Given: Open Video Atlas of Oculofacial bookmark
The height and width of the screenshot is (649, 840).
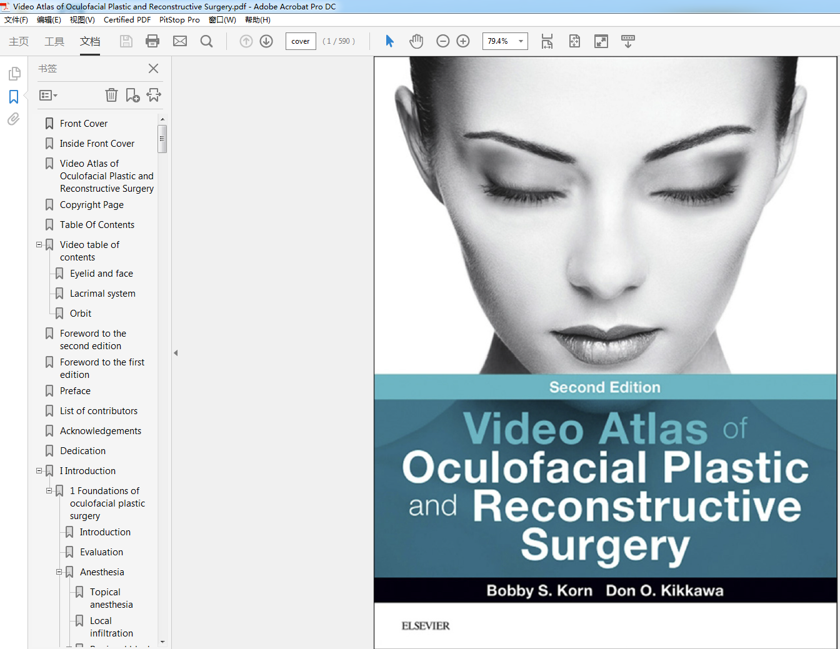Looking at the screenshot, I should coord(107,176).
